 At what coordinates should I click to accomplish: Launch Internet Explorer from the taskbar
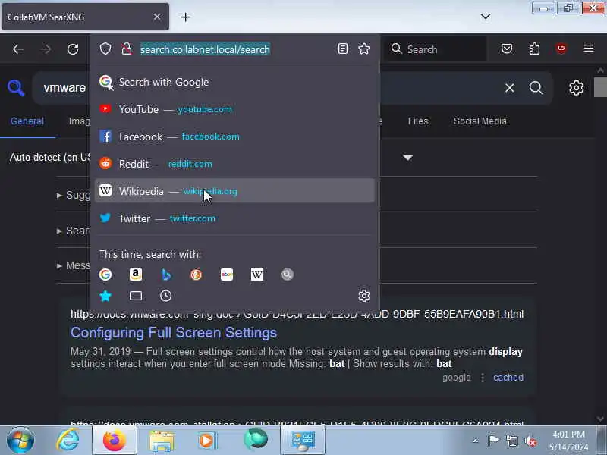(x=68, y=441)
